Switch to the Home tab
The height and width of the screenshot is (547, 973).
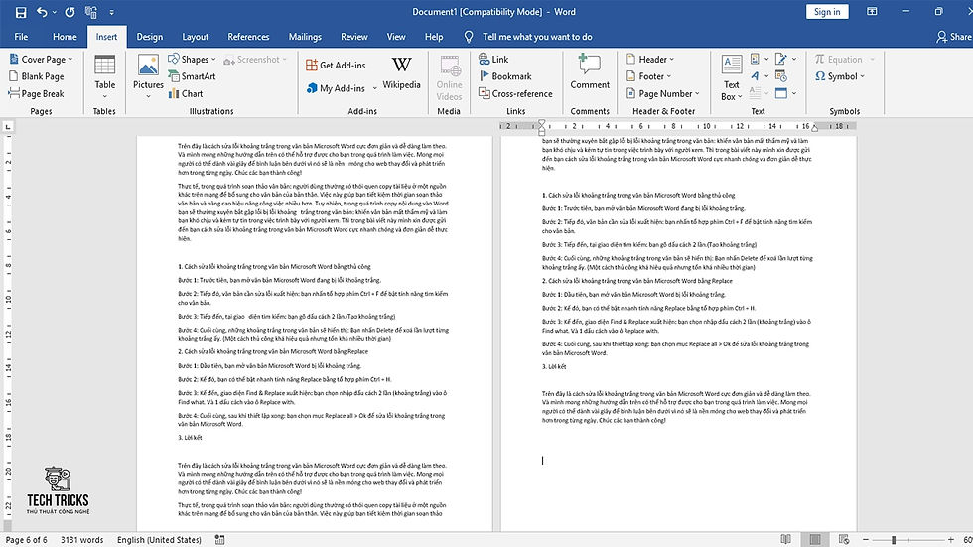(x=65, y=37)
